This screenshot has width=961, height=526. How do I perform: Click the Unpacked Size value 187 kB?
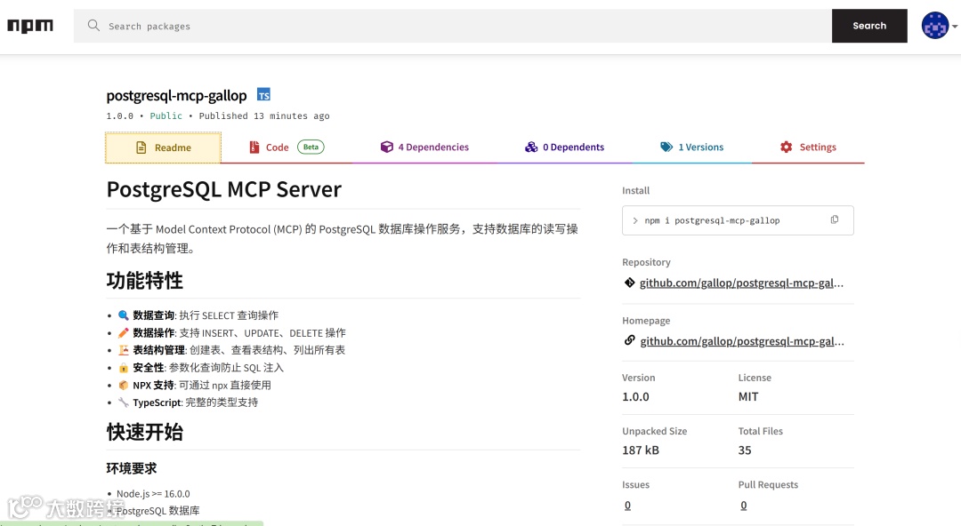click(x=641, y=450)
